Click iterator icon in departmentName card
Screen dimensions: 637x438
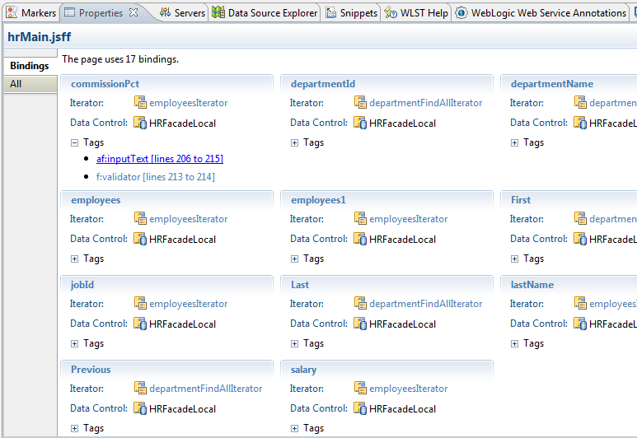(580, 102)
